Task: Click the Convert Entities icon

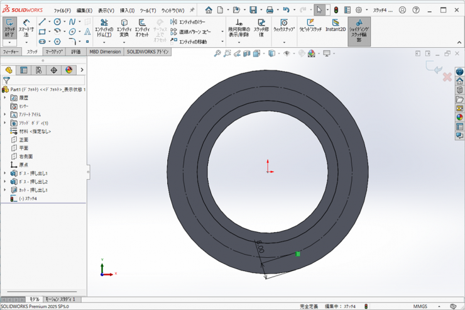Action: (x=124, y=27)
